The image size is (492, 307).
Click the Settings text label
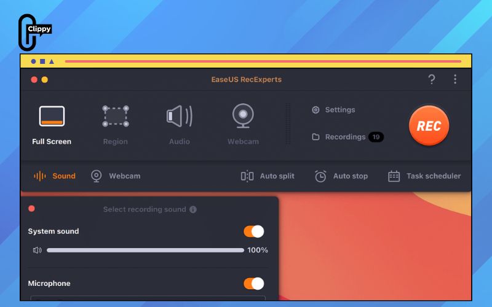(340, 110)
